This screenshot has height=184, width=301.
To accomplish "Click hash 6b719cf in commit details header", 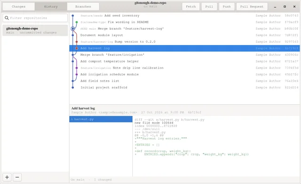I will tap(194, 113).
